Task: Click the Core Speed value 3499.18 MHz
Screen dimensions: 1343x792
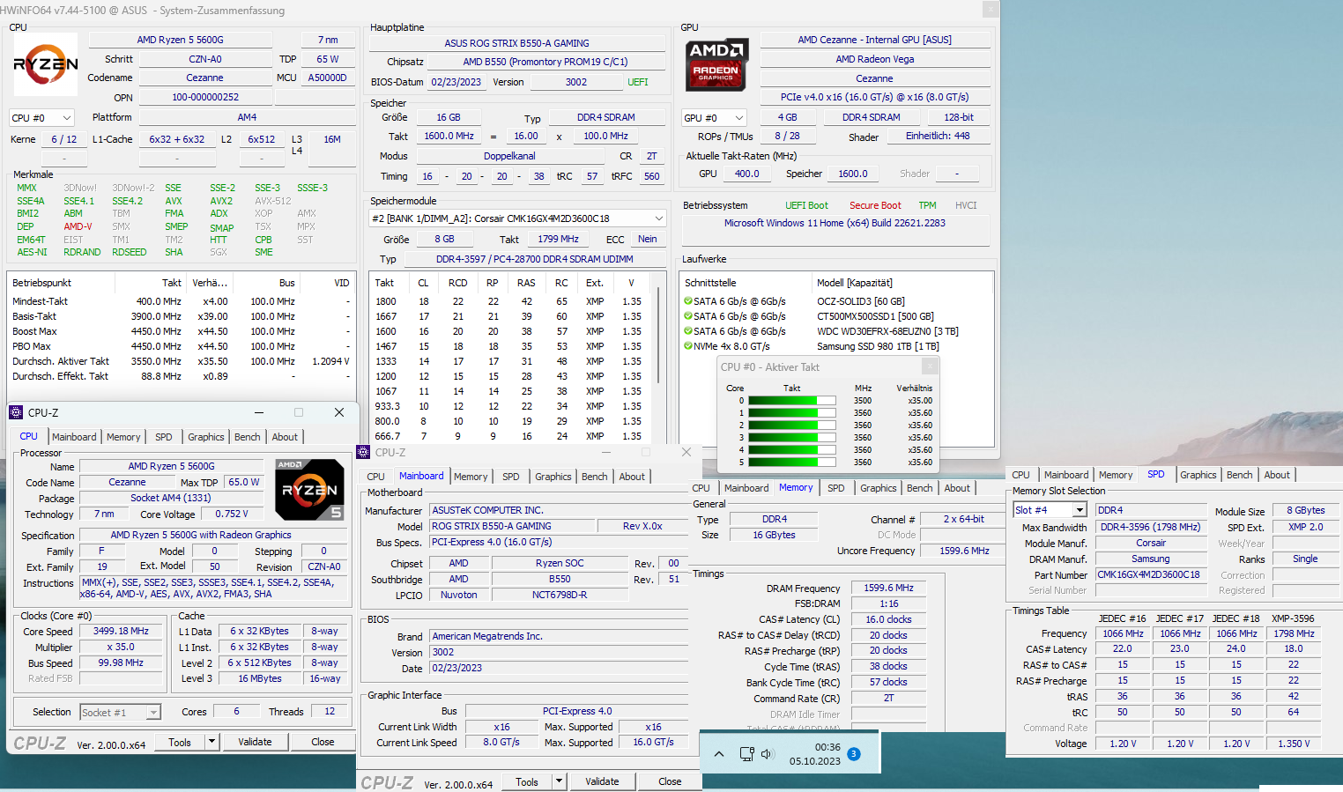Action: point(121,631)
